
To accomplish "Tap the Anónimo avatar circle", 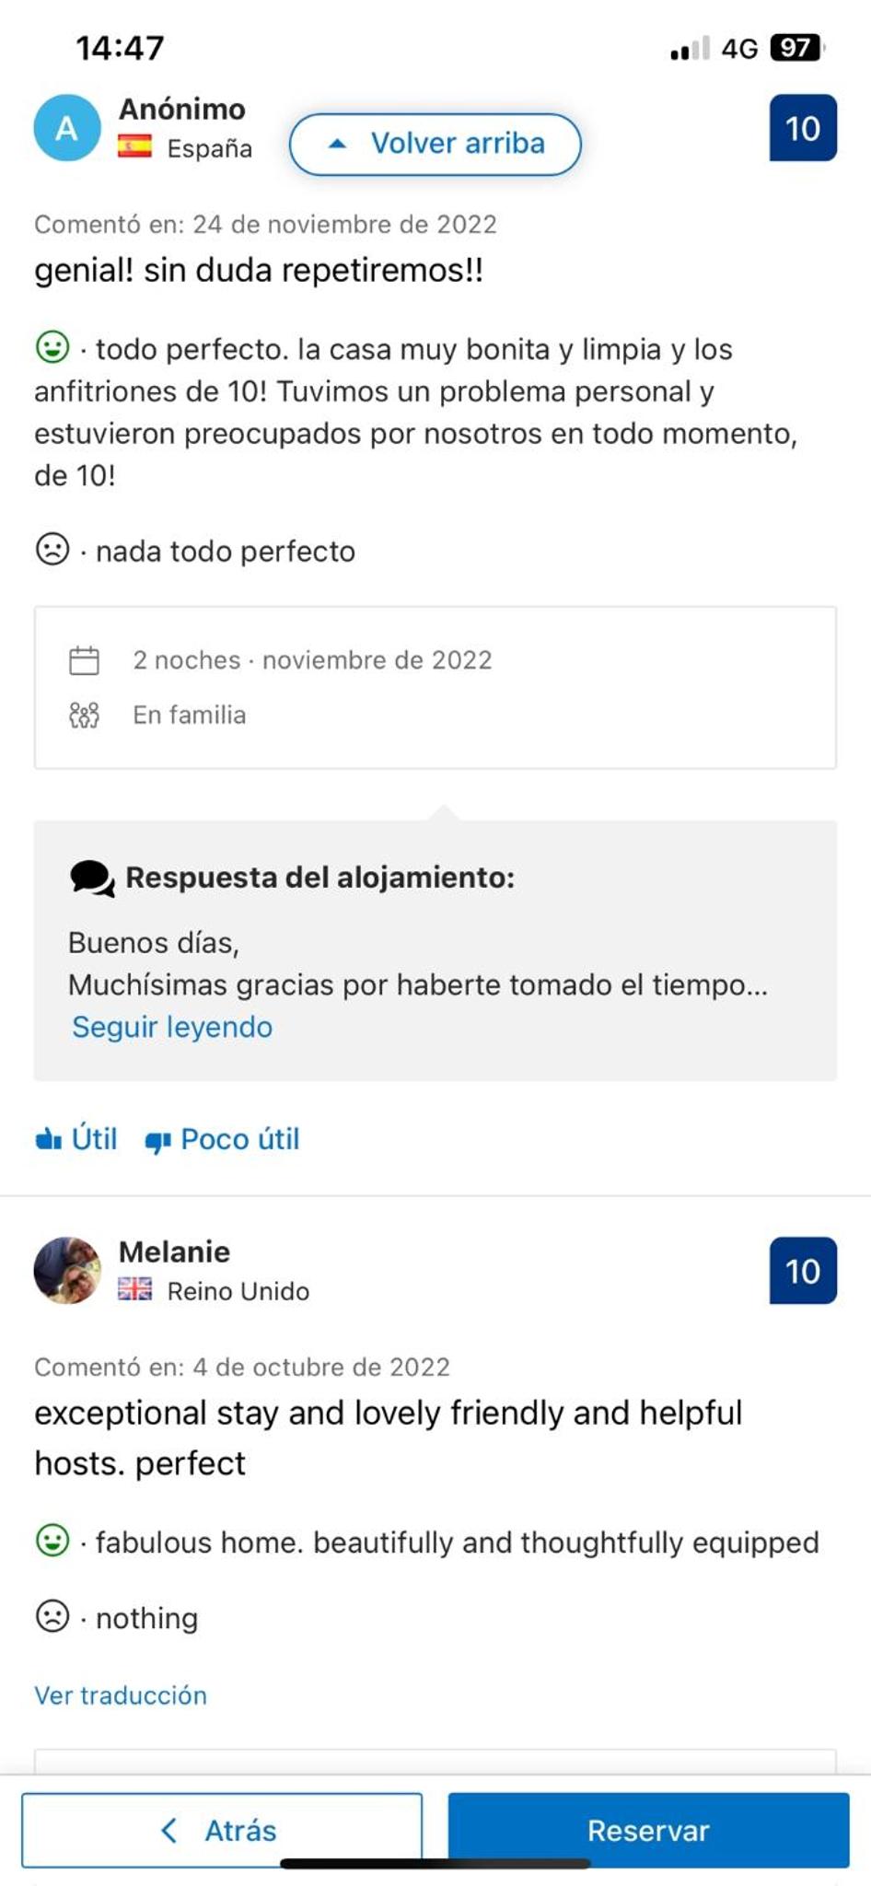I will tap(67, 128).
